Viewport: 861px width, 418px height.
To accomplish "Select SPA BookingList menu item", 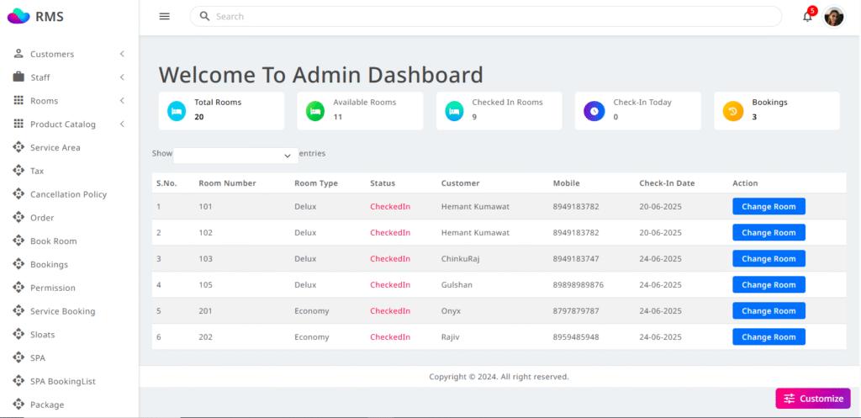I will 62,381.
